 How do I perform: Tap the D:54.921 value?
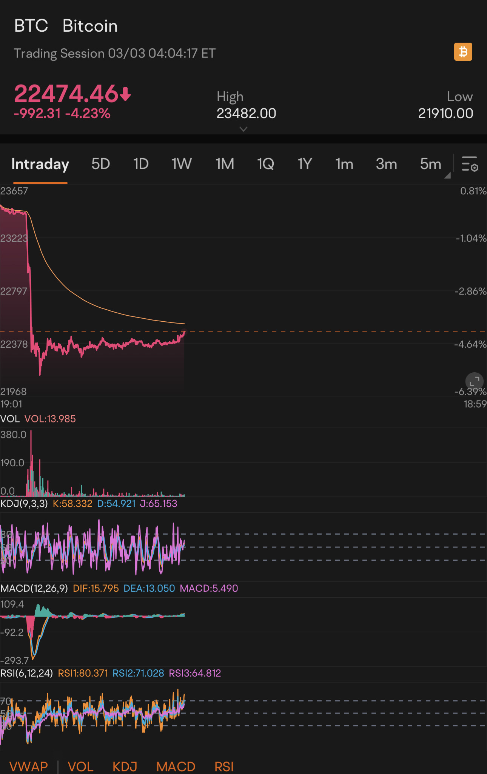116,504
